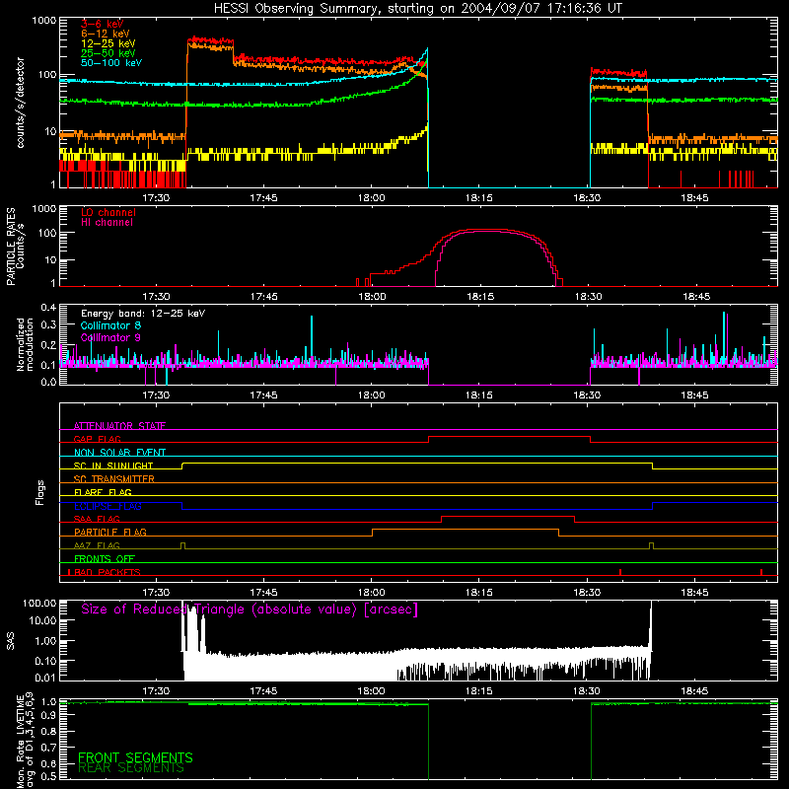Click the 'REAR SEGMENTS' legend label
The image size is (789, 789).
tap(131, 768)
